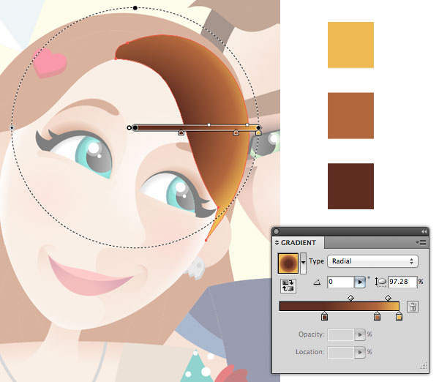Open the Location dropdown arrow

click(x=360, y=352)
